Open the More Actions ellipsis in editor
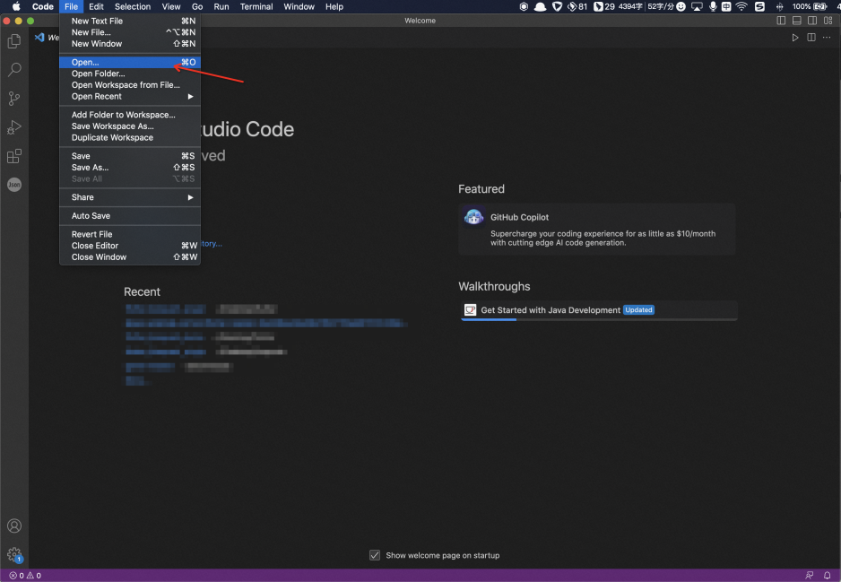This screenshot has width=841, height=582. tap(827, 38)
